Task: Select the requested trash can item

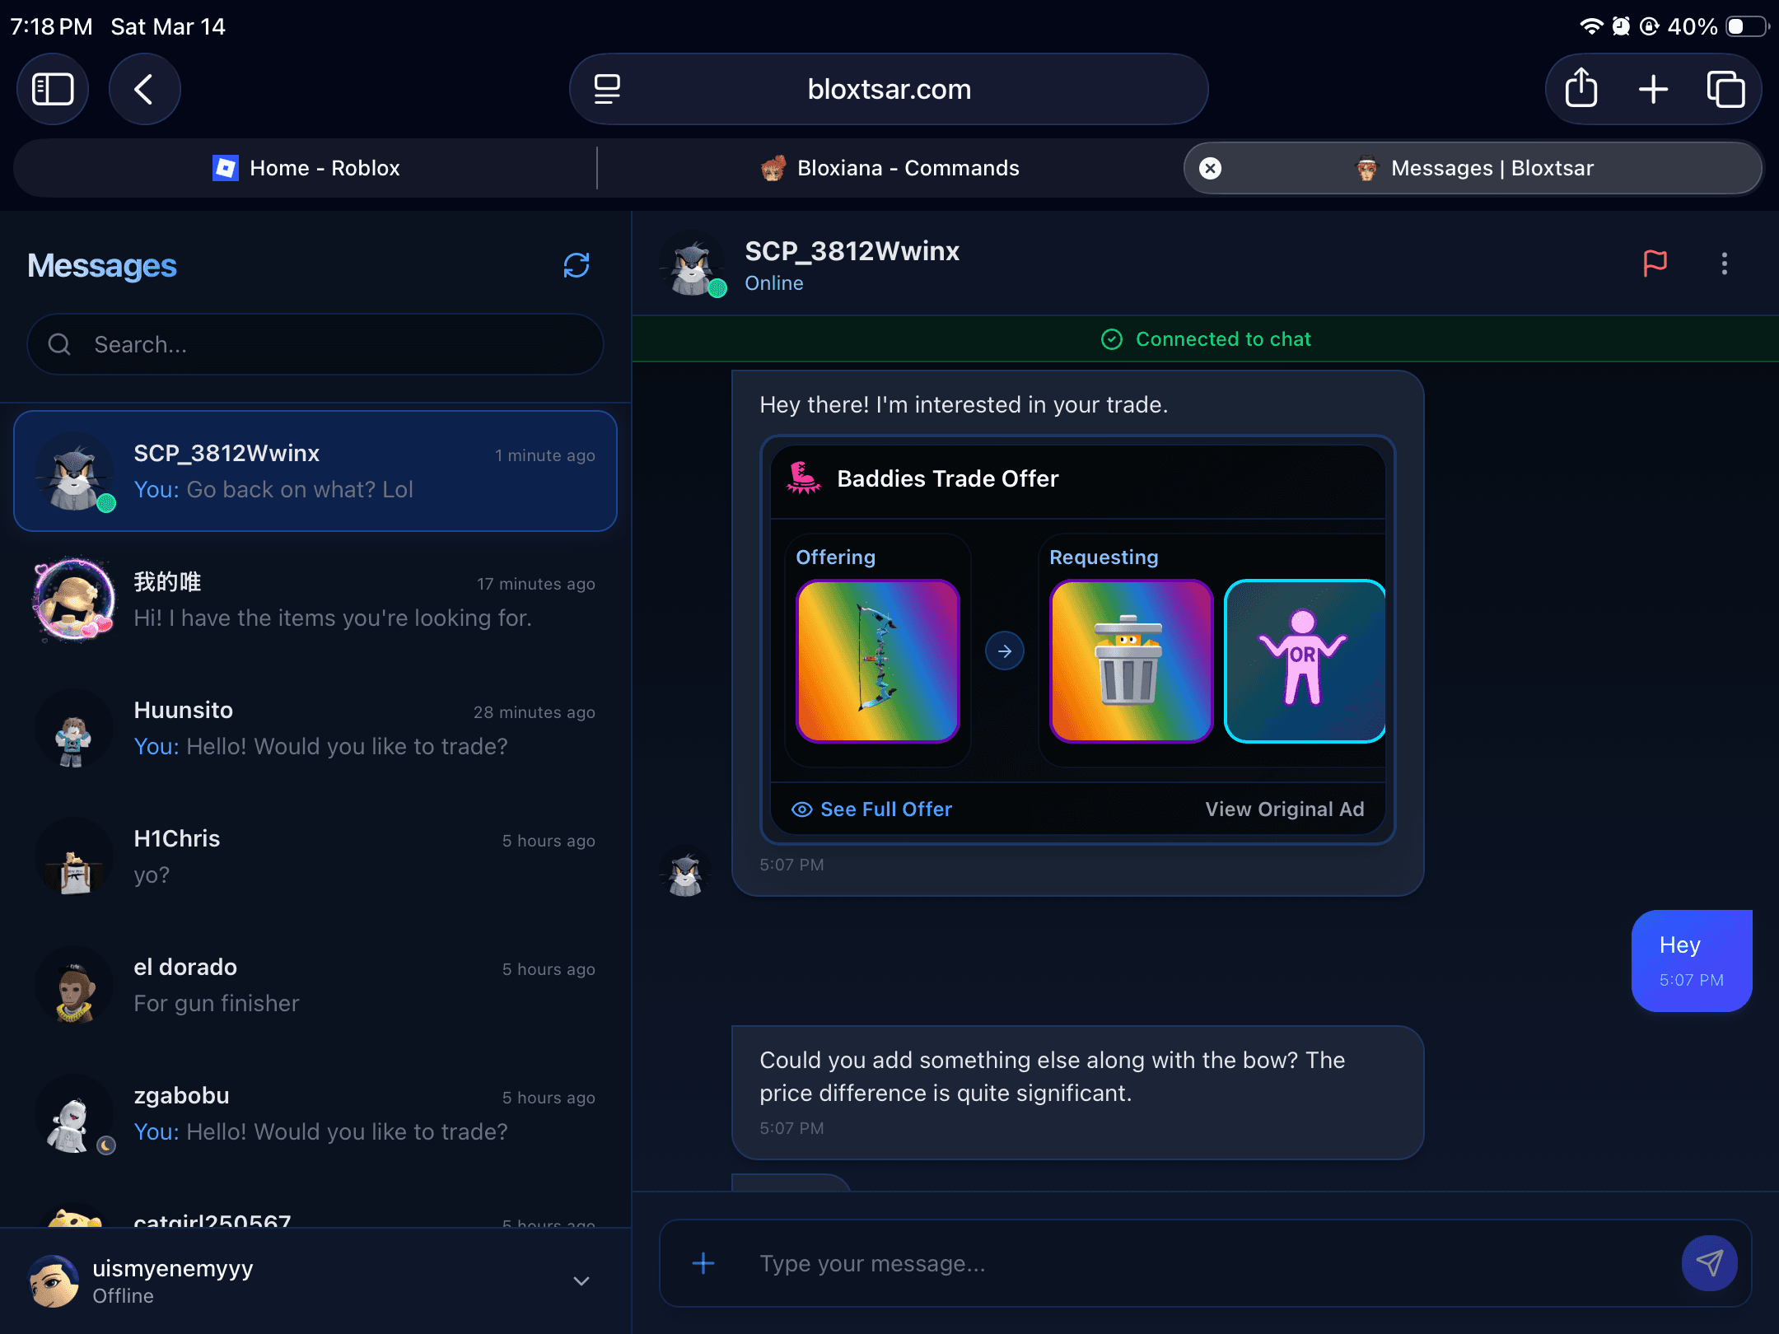Action: click(1131, 661)
